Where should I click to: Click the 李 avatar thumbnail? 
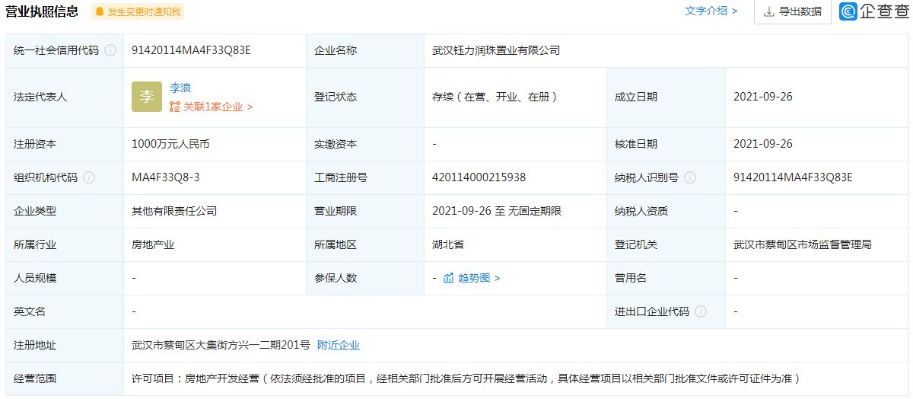click(x=147, y=97)
